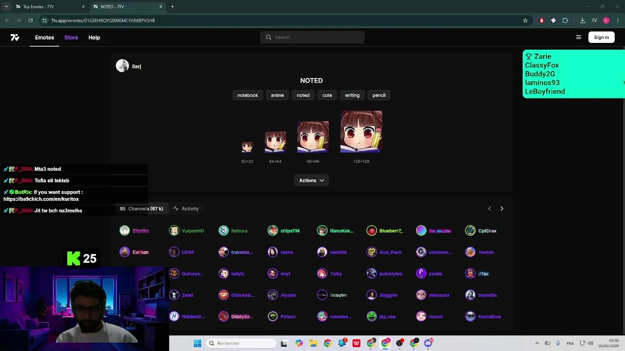Open the llarj uploader profile

coord(129,66)
